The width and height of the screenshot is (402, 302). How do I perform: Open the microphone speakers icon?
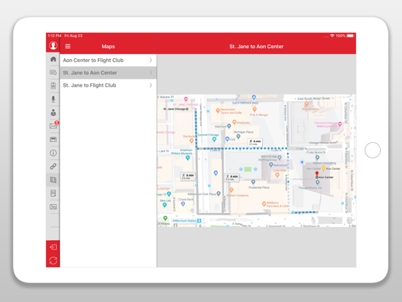53,99
